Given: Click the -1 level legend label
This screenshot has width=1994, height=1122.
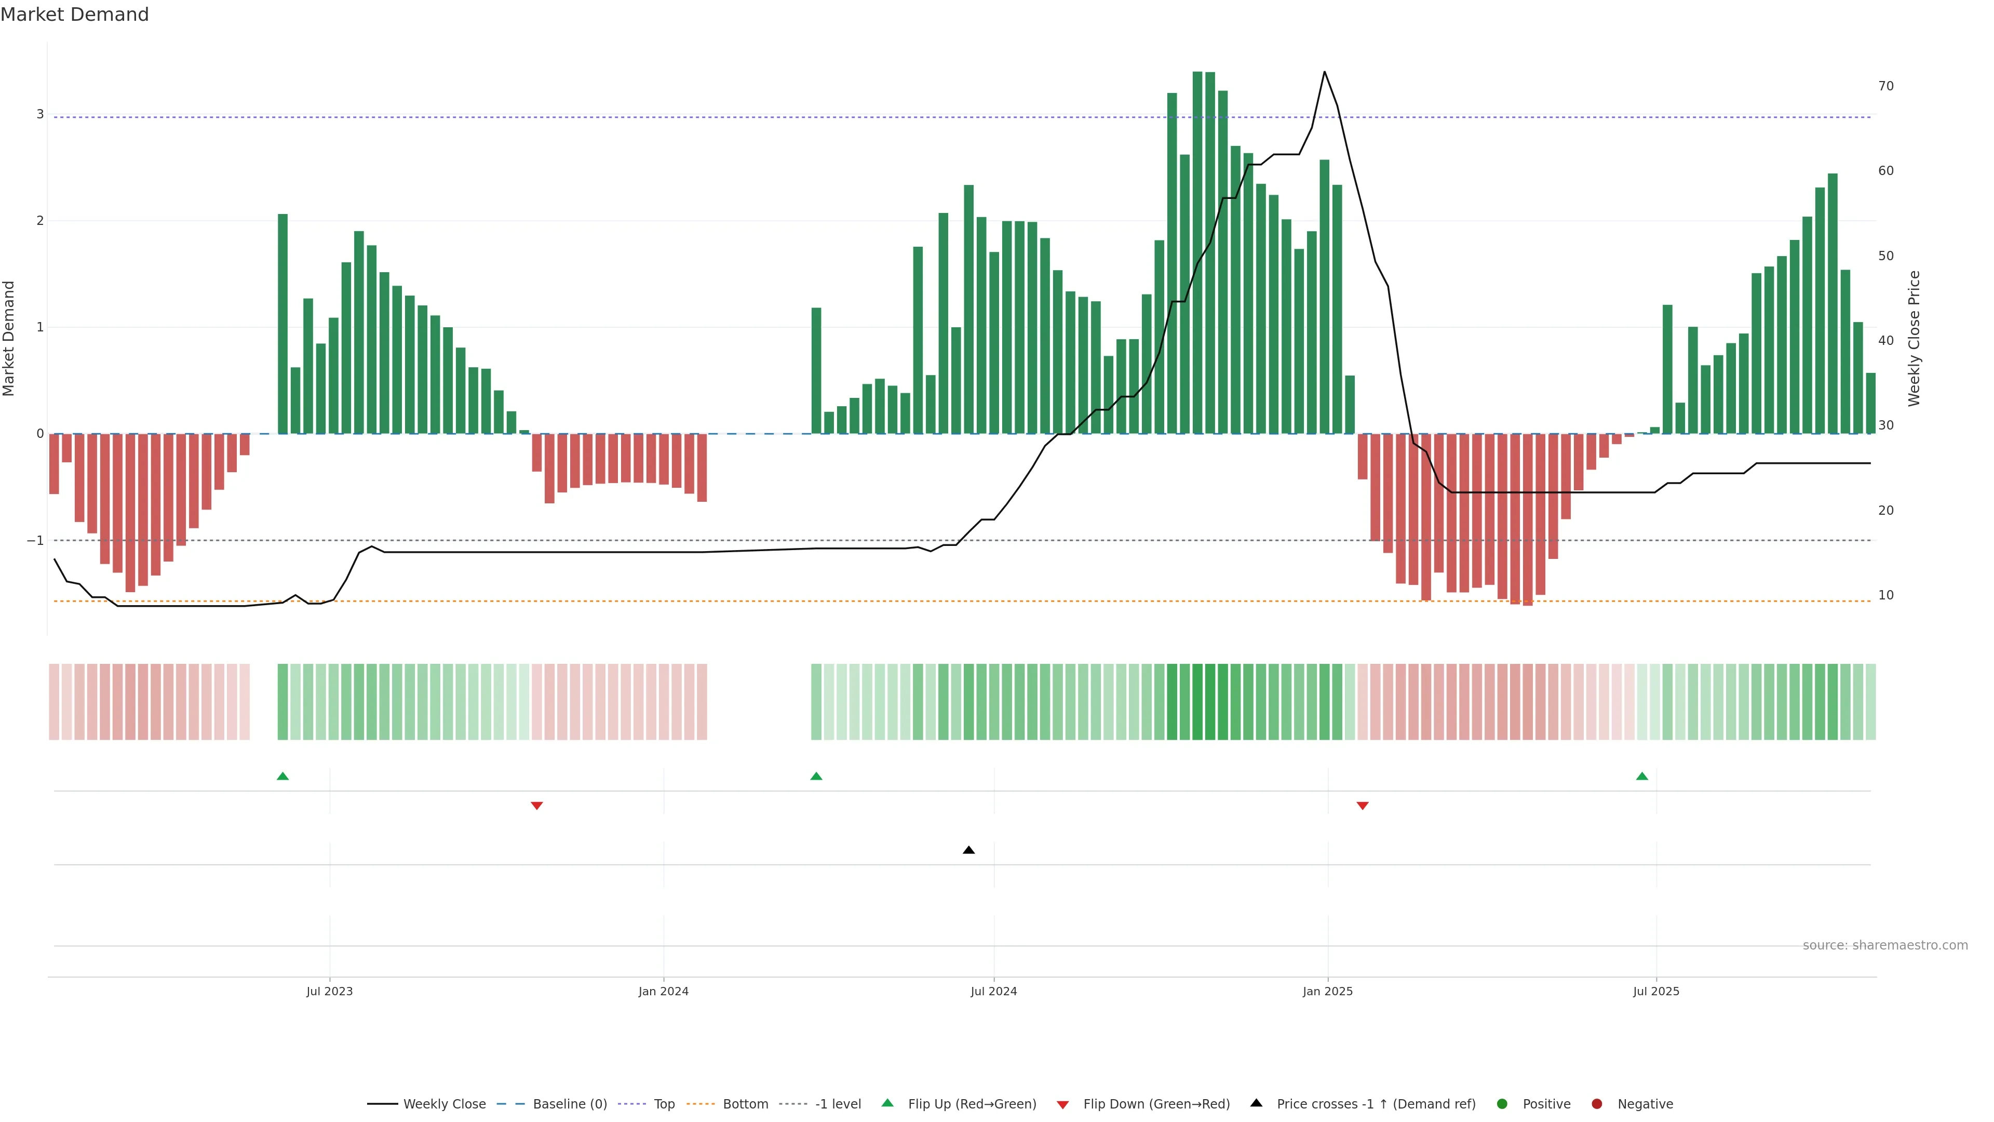Looking at the screenshot, I should tap(838, 1104).
